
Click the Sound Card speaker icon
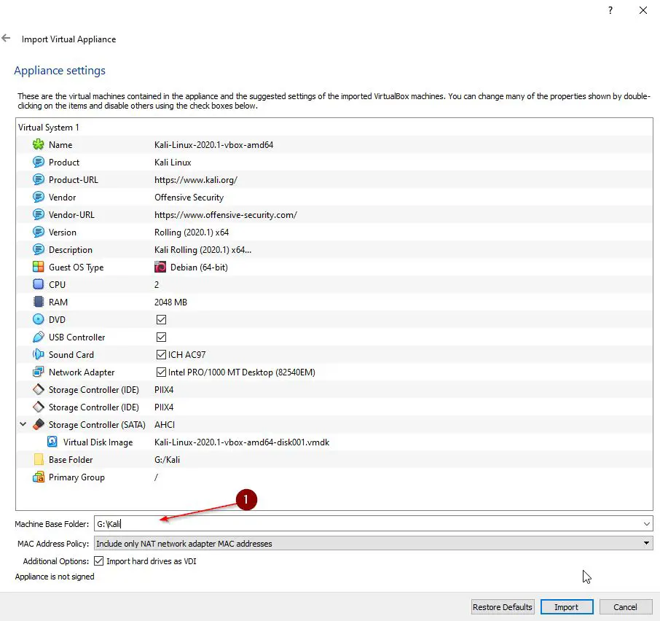(39, 354)
